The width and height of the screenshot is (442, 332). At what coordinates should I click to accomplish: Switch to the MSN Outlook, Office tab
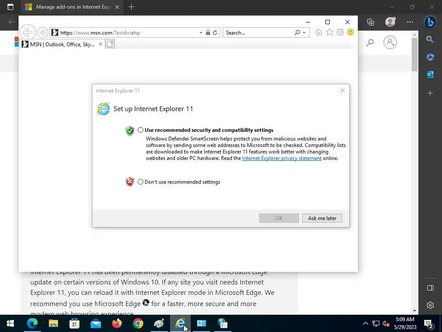click(x=62, y=45)
